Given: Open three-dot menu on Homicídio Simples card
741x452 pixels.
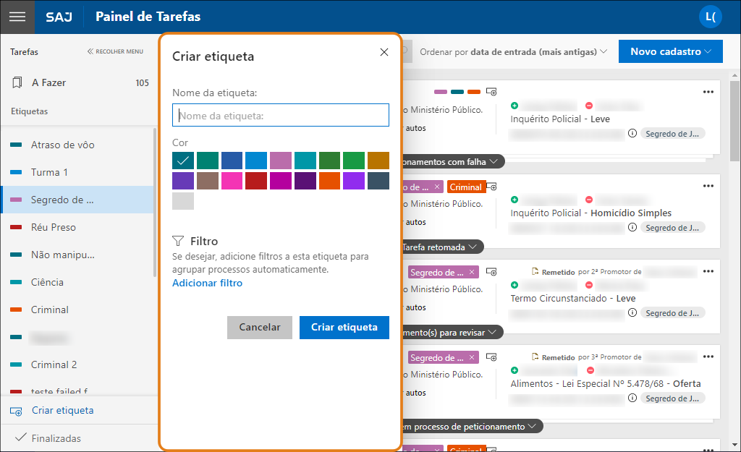Looking at the screenshot, I should pos(708,186).
